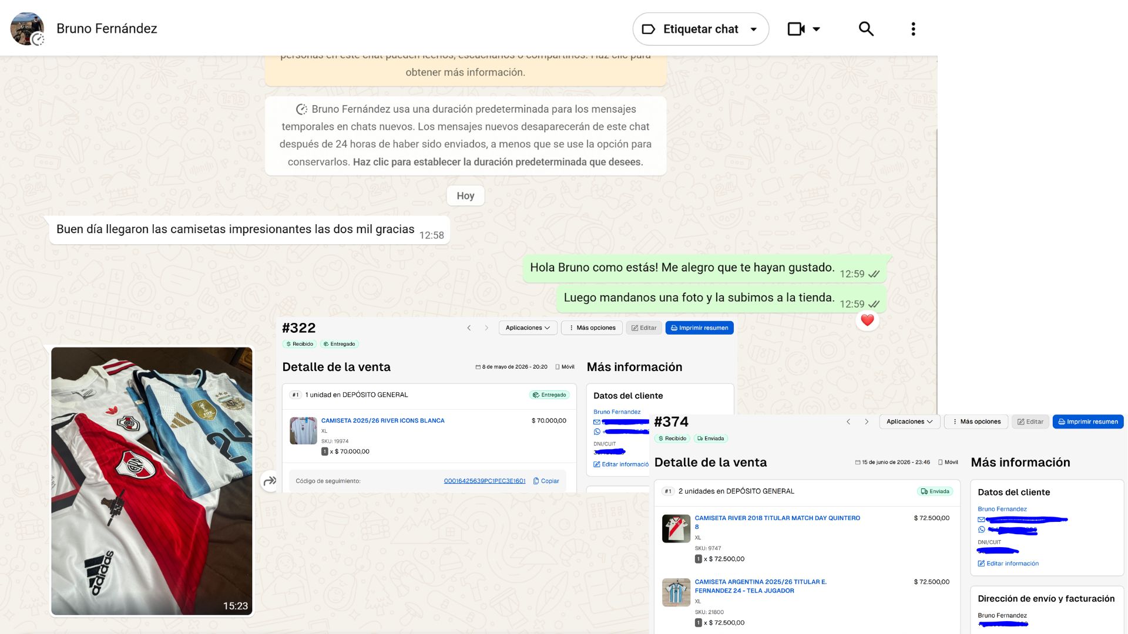The height and width of the screenshot is (634, 1128).
Task: Click the WhatsApp icon in order #374 customer data
Action: coord(981,530)
